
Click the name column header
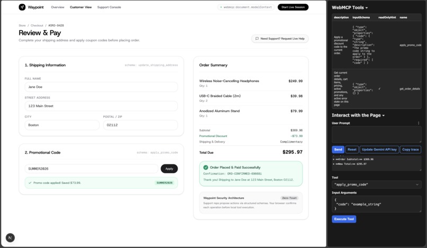point(403,17)
